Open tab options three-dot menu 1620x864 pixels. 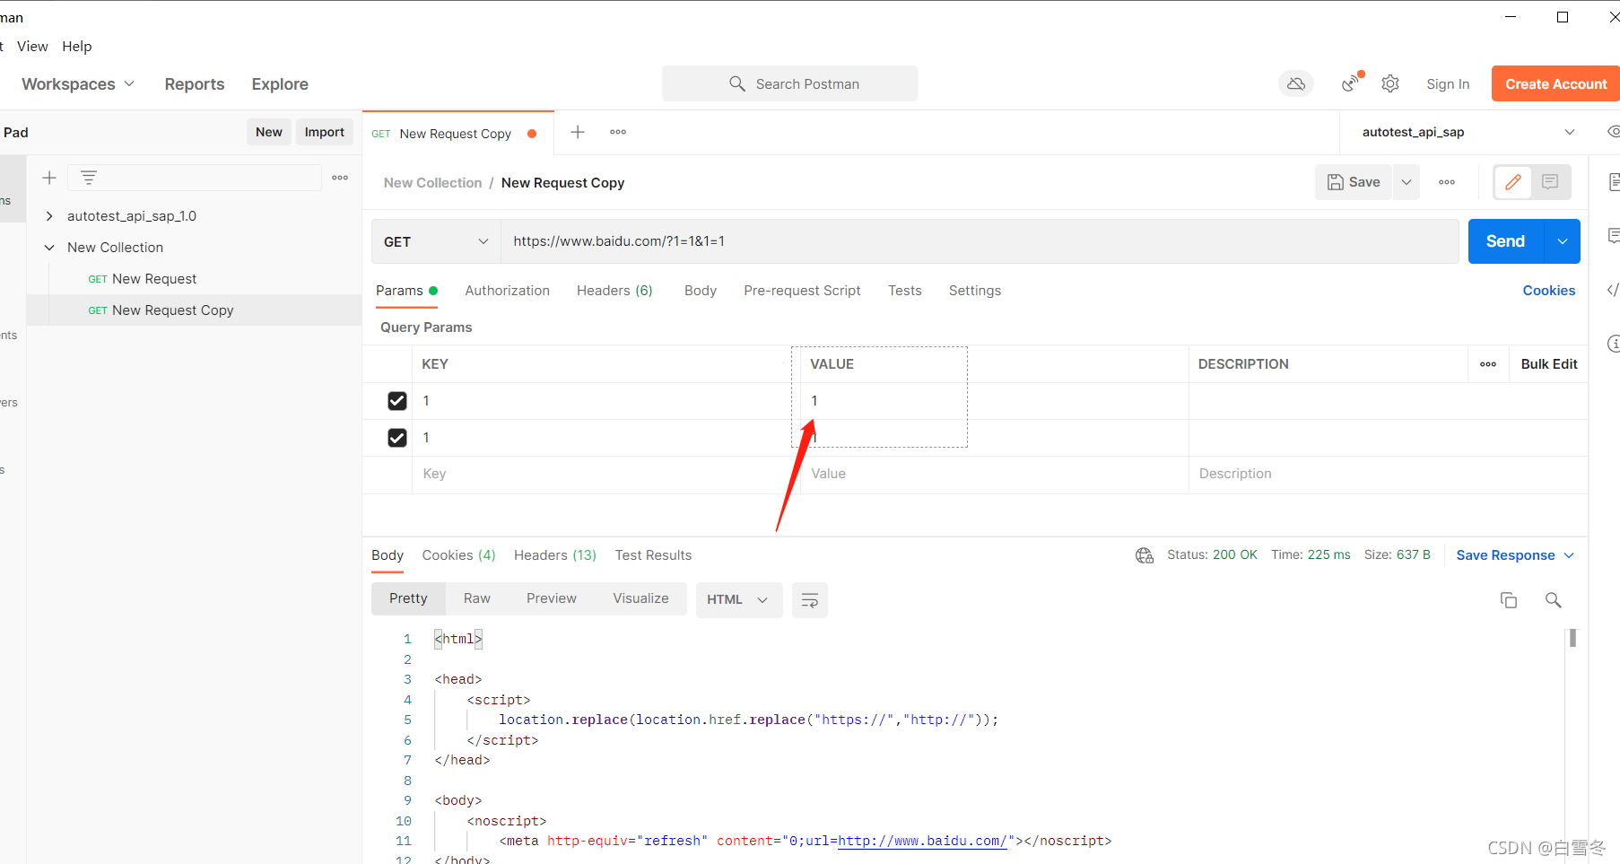tap(618, 132)
